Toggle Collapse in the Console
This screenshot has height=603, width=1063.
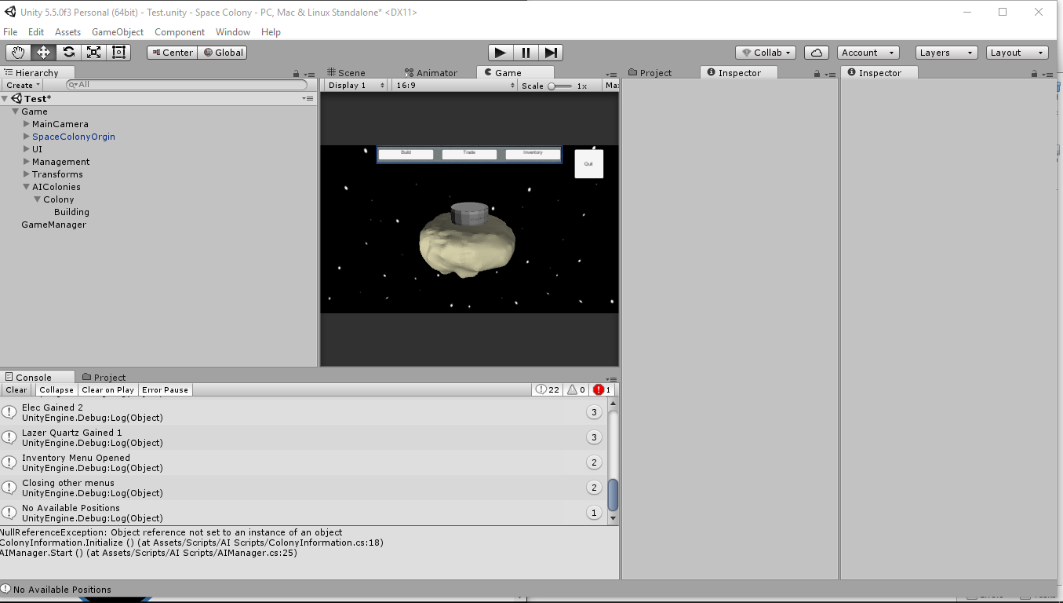tap(56, 390)
